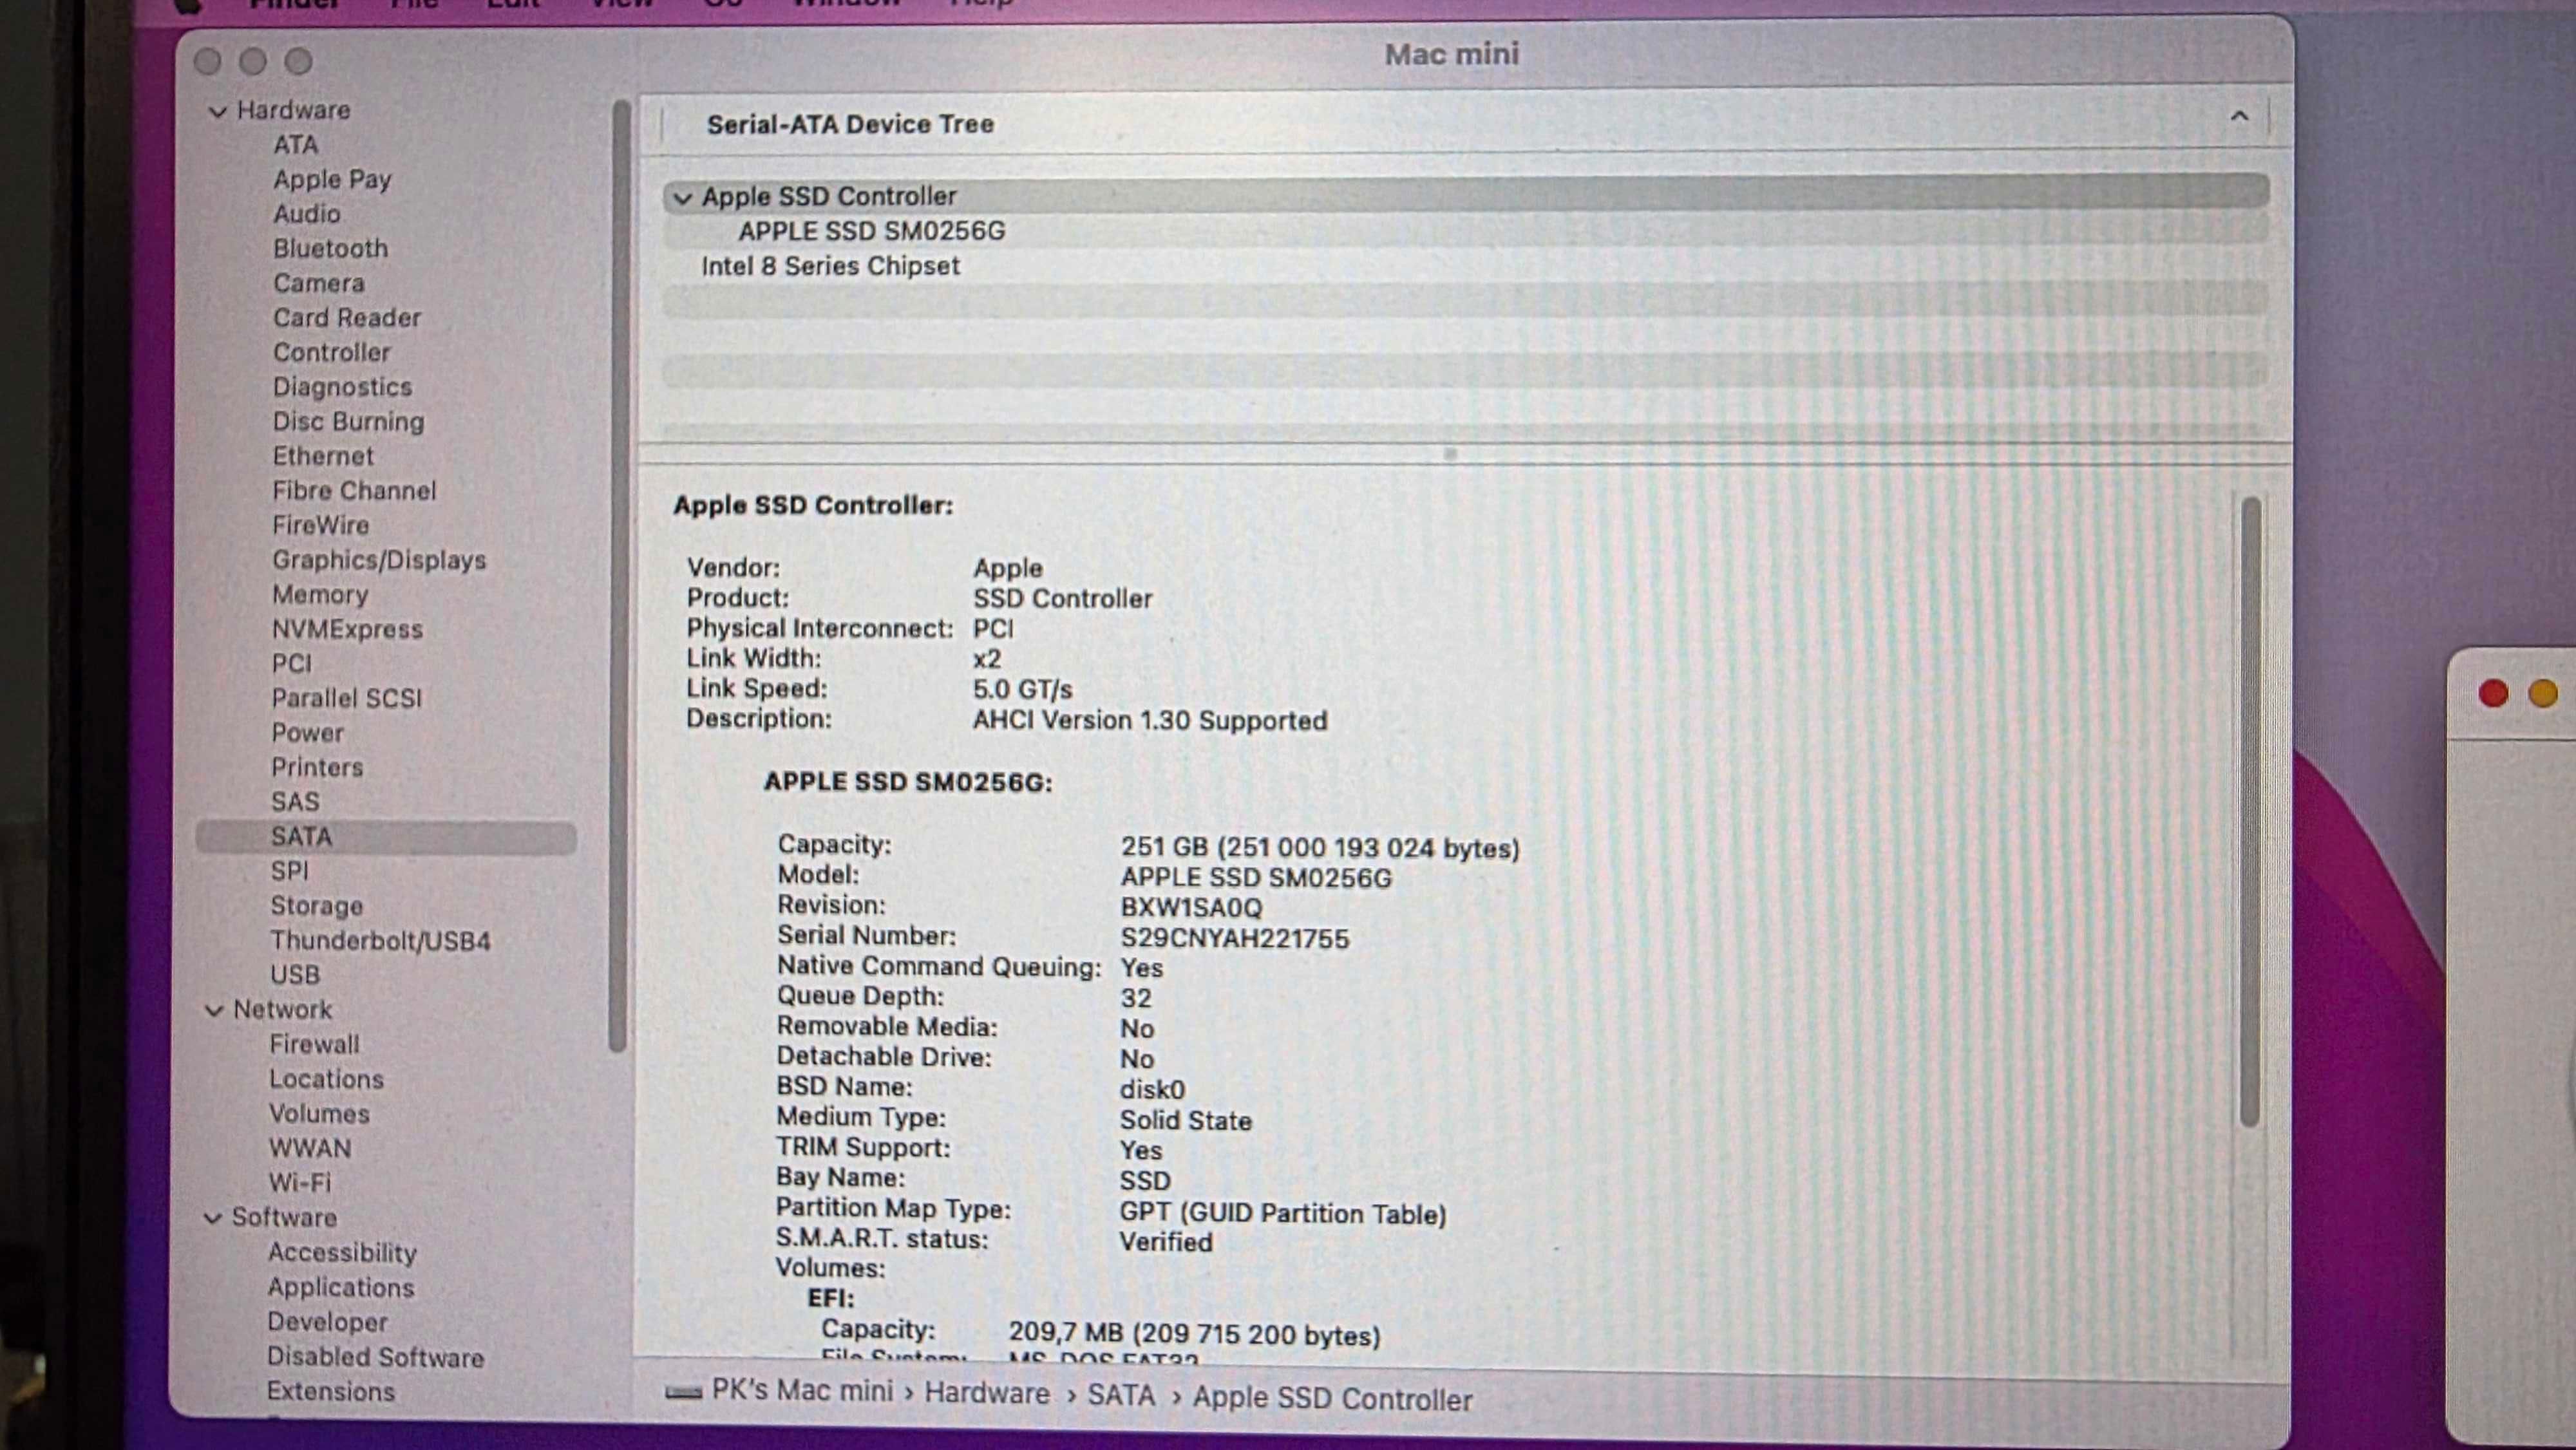2576x1450 pixels.
Task: Select the highlighted SATA entry
Action: point(386,837)
